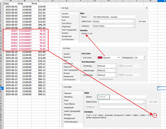The image size is (166, 129).
Task: Select price cell $13.89
Action: pyautogui.click(x=39, y=58)
